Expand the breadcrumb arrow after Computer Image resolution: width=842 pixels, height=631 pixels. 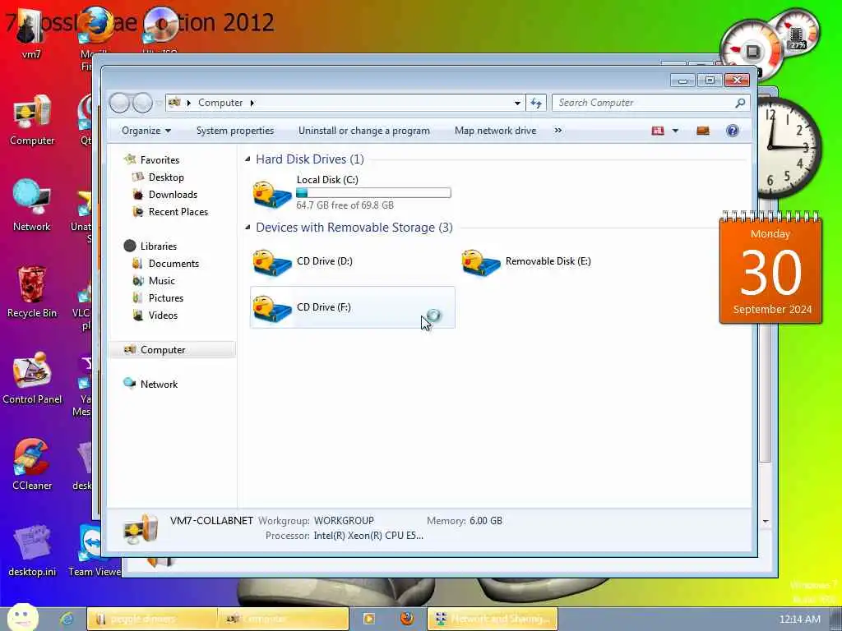point(252,103)
